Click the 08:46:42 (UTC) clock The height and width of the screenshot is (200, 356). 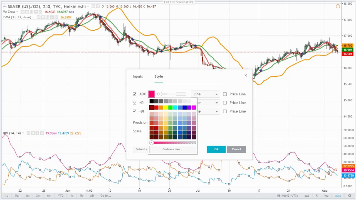(x=288, y=196)
